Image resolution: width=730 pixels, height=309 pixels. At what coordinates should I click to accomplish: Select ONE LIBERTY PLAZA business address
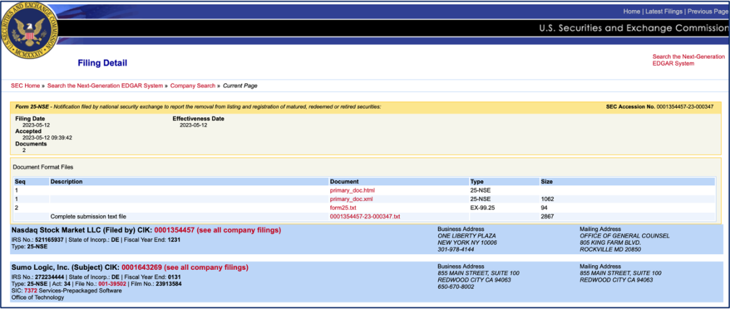[x=466, y=236]
